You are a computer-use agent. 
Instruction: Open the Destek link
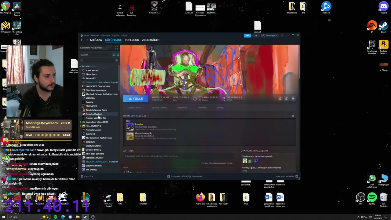coord(220,108)
